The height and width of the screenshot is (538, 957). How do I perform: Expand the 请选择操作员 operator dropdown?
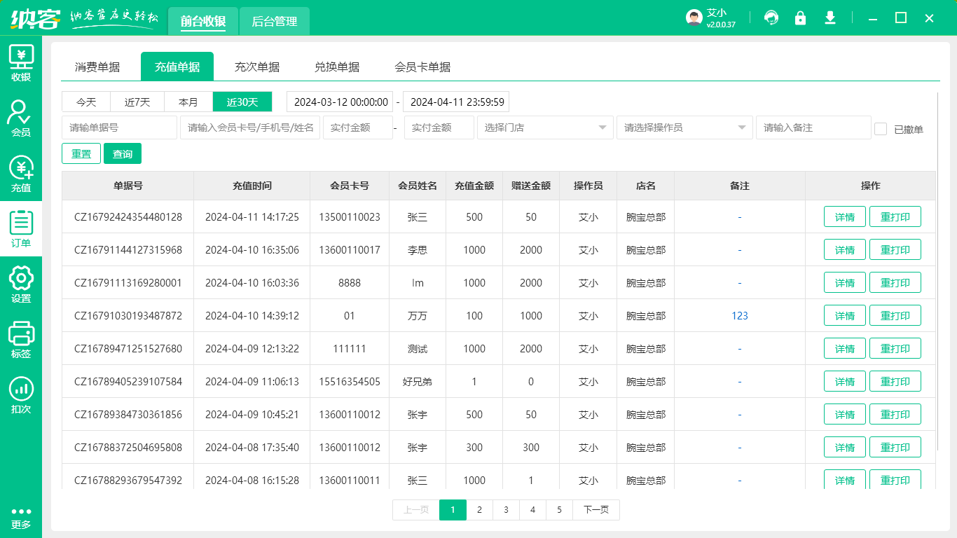pos(684,127)
